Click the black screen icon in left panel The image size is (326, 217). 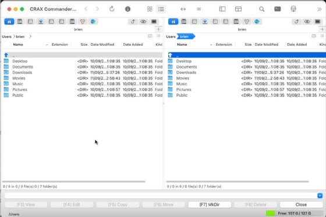click(154, 21)
